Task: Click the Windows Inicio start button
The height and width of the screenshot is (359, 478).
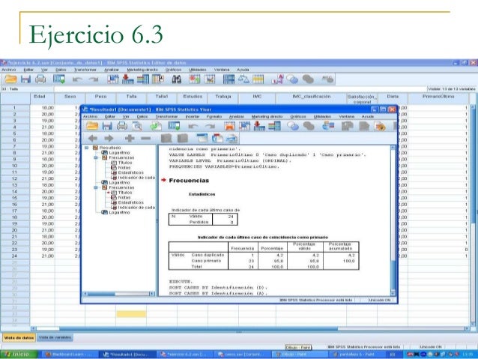Action: coord(19,355)
